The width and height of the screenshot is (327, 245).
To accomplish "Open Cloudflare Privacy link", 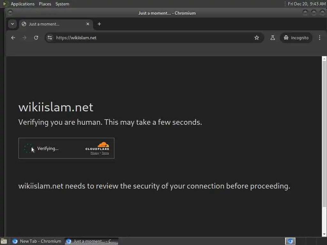I will pyautogui.click(x=95, y=153).
